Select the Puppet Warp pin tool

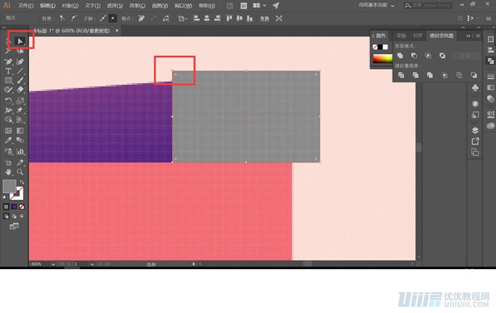coord(20,110)
